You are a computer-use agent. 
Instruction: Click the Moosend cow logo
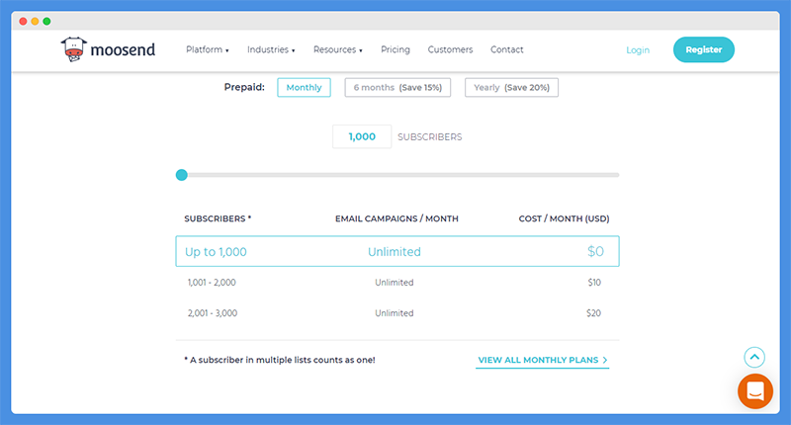[x=73, y=49]
